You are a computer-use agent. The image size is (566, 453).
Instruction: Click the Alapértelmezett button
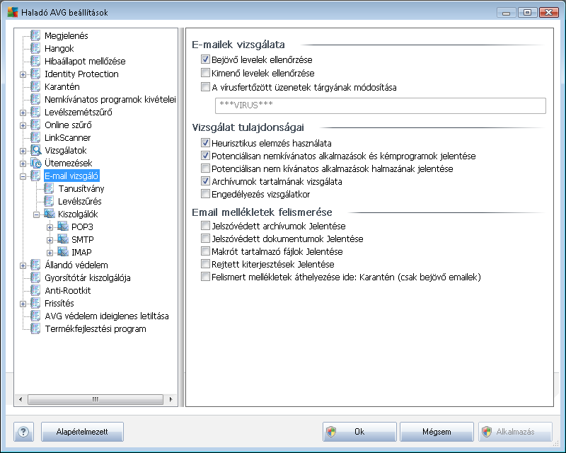point(82,432)
